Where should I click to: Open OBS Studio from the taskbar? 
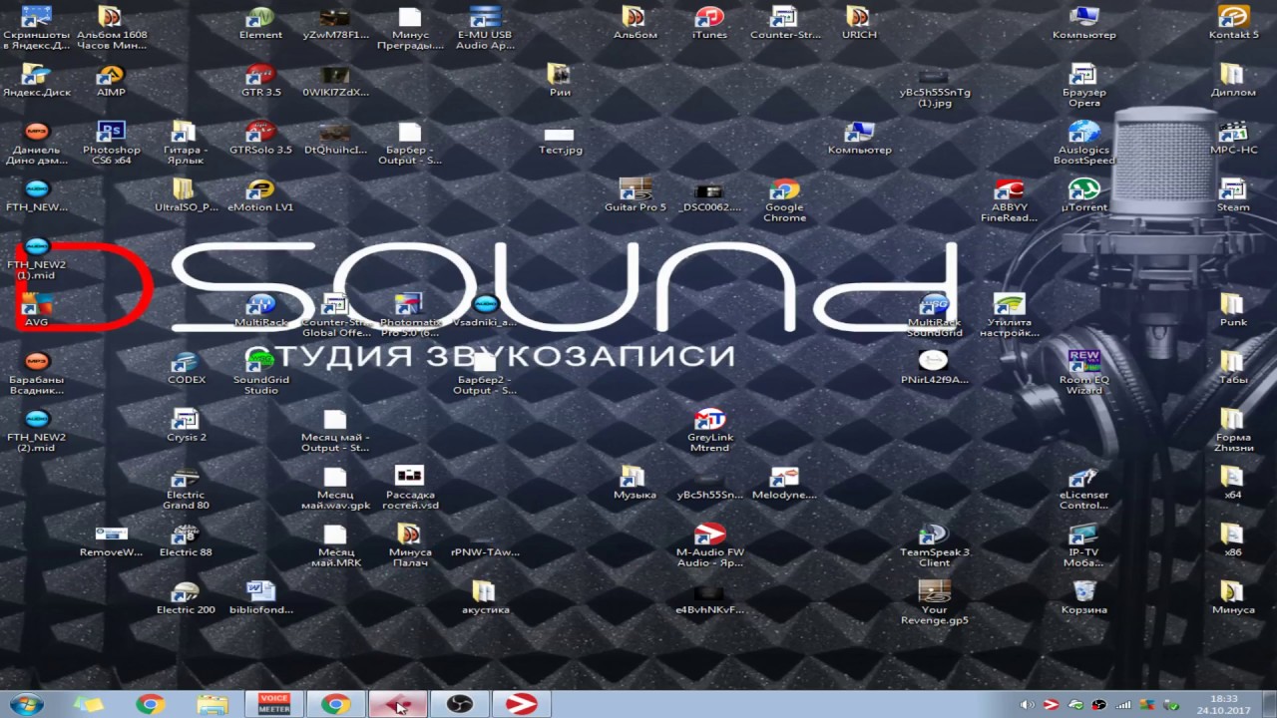click(459, 704)
